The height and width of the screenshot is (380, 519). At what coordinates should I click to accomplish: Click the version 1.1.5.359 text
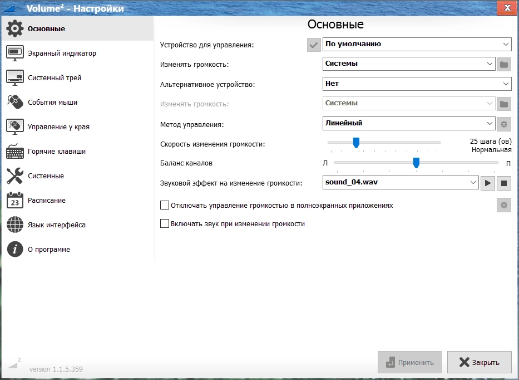pyautogui.click(x=56, y=369)
